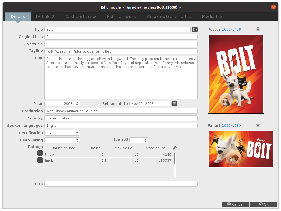Open the 1000x1426 poster size link
Screen dimensions: 281x211
[231, 29]
